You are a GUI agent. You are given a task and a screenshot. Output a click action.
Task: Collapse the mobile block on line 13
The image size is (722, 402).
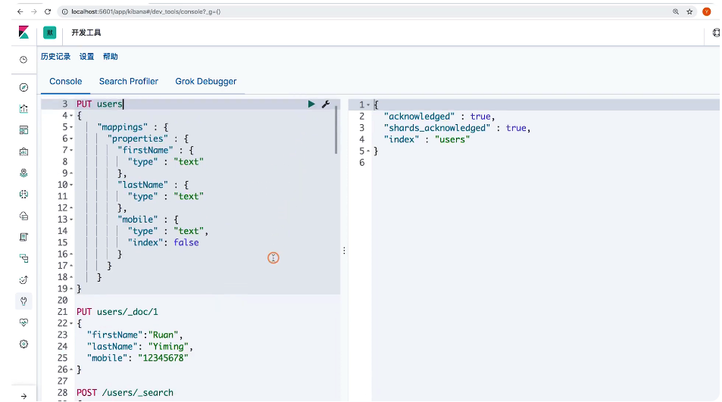coord(70,220)
